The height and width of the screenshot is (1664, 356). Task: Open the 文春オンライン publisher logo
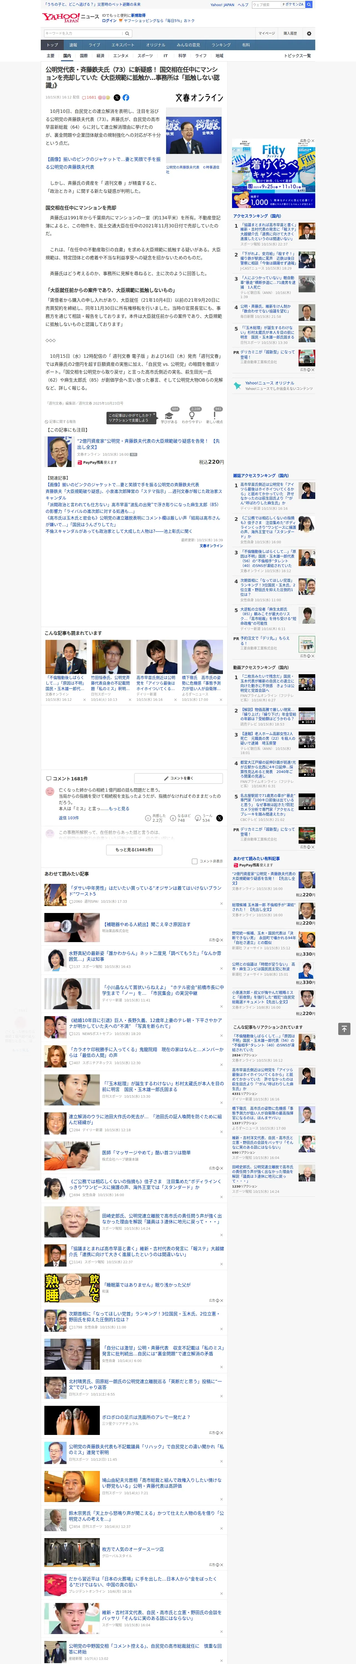tap(199, 98)
